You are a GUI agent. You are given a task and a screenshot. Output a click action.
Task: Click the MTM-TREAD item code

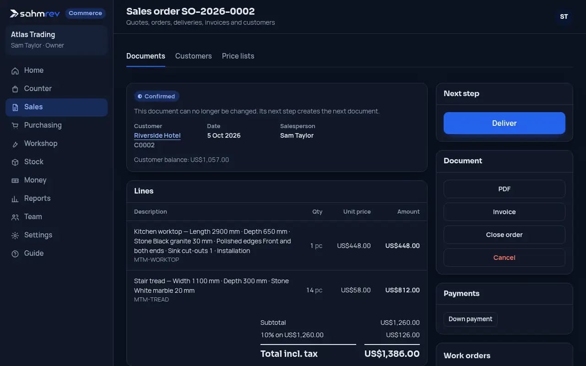pyautogui.click(x=152, y=299)
